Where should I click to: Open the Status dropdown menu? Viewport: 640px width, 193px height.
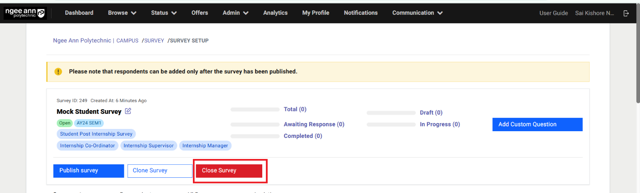coord(164,13)
